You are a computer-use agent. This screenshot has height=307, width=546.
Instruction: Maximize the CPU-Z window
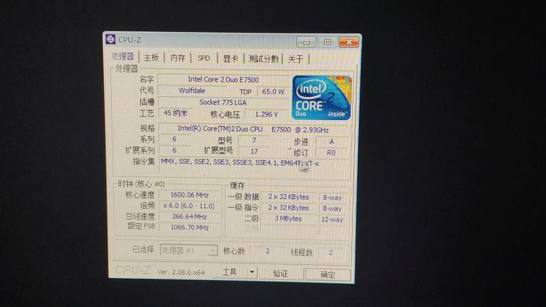[327, 42]
